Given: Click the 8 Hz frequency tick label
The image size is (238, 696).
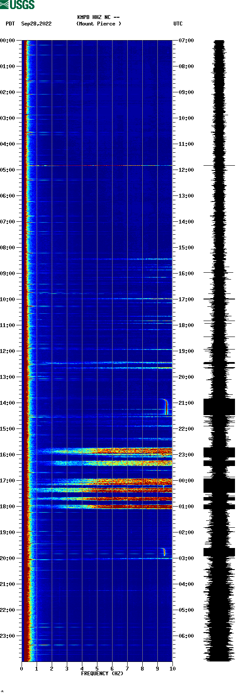Looking at the screenshot, I should tap(142, 669).
